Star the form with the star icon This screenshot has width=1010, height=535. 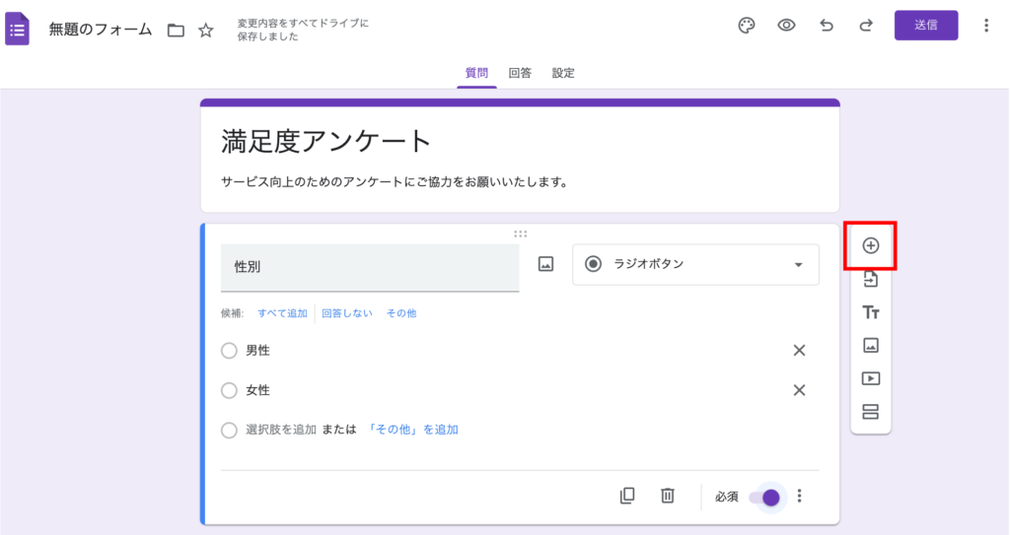[205, 31]
